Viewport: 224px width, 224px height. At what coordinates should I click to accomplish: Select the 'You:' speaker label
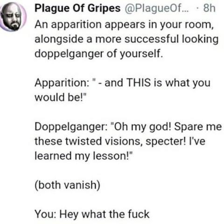tap(46, 214)
